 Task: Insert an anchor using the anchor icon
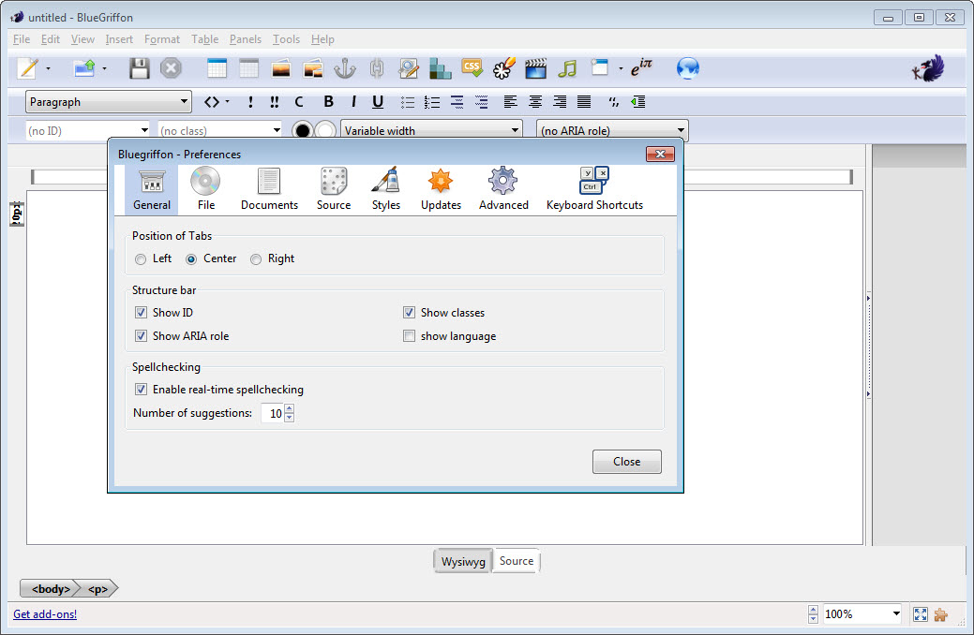[x=346, y=68]
